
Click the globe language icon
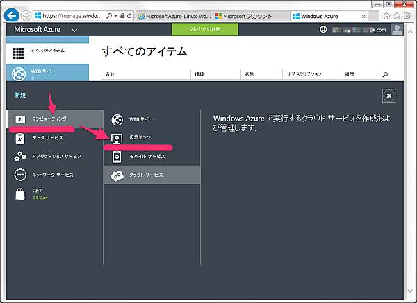pyautogui.click(x=323, y=30)
